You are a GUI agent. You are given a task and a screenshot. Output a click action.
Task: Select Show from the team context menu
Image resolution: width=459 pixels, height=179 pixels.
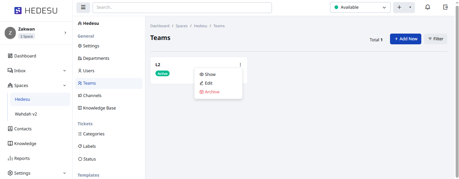click(x=208, y=75)
